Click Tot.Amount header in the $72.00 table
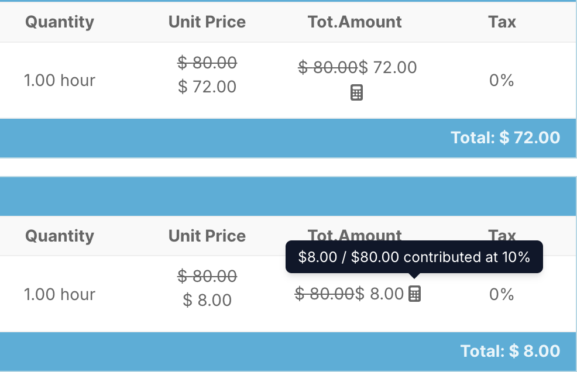577x372 pixels. [x=355, y=22]
